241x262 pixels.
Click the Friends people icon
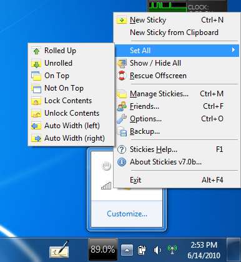point(122,106)
